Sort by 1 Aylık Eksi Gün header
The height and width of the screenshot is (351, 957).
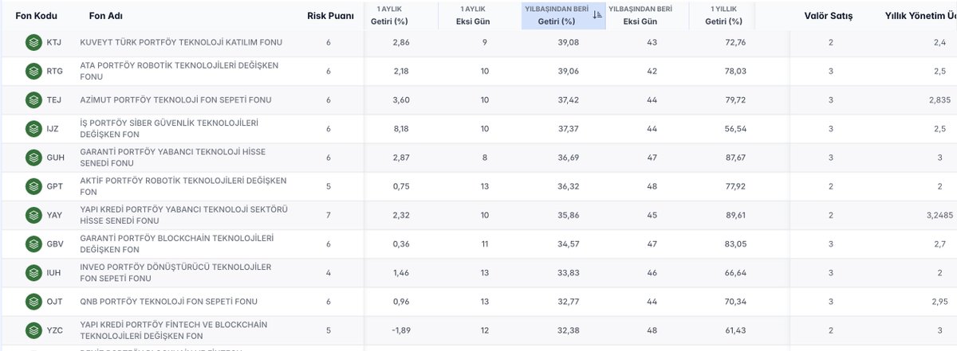click(473, 15)
